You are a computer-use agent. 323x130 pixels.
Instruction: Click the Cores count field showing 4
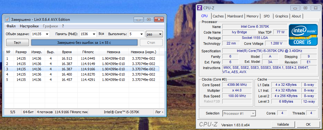tap(282, 113)
